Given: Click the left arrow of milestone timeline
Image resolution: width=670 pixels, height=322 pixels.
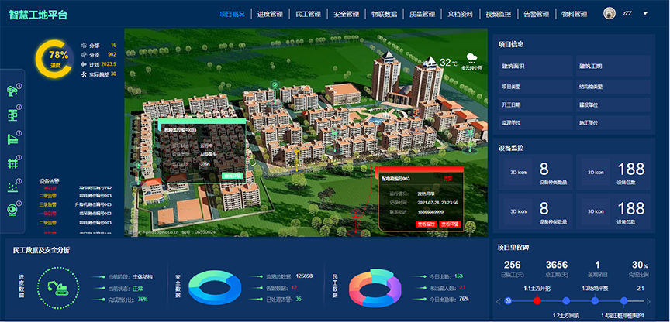Looking at the screenshot, I should [498, 300].
